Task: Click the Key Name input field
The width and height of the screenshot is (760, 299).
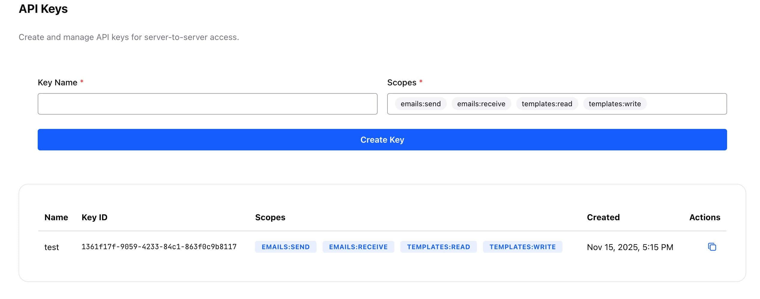Action: 207,104
